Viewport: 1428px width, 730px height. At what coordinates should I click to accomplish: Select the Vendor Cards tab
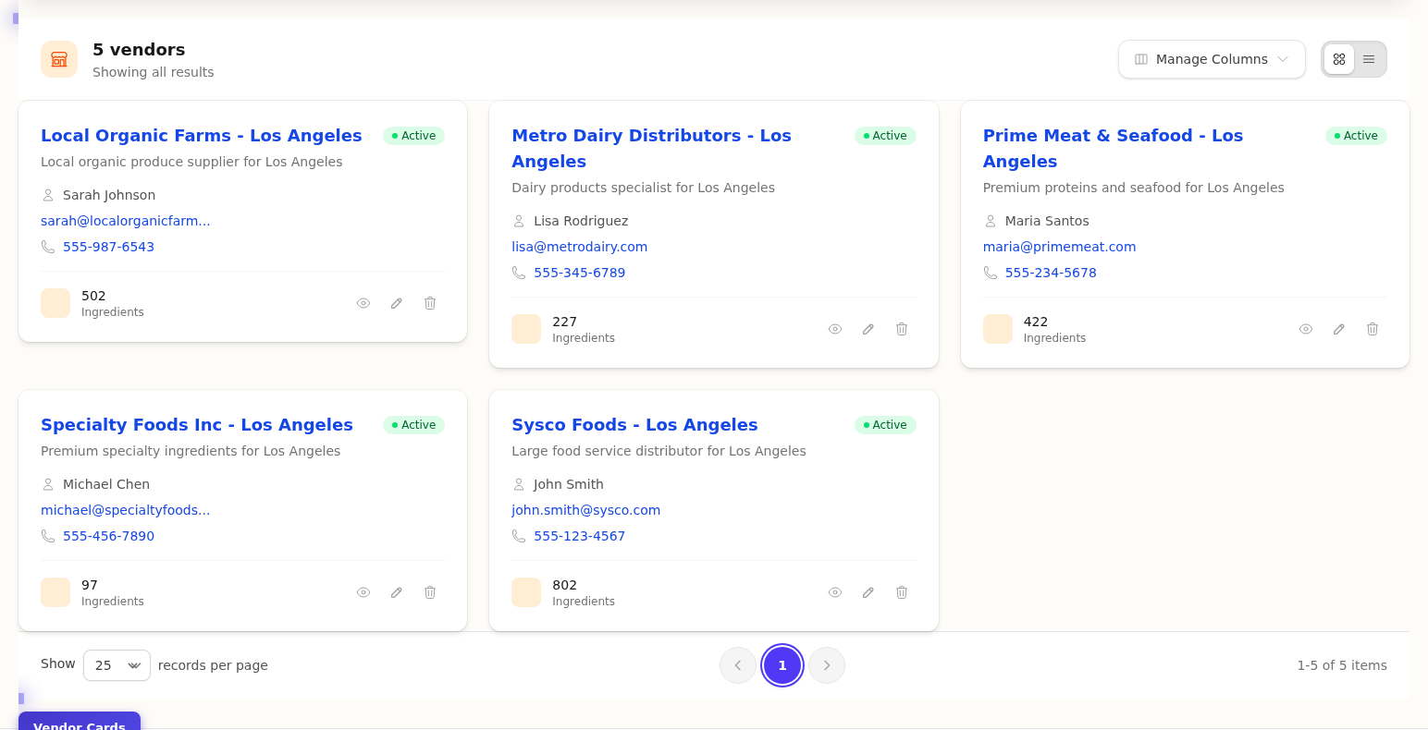click(80, 724)
